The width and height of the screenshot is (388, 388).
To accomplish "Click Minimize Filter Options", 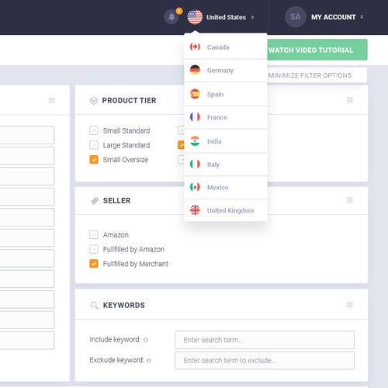I will [317, 75].
